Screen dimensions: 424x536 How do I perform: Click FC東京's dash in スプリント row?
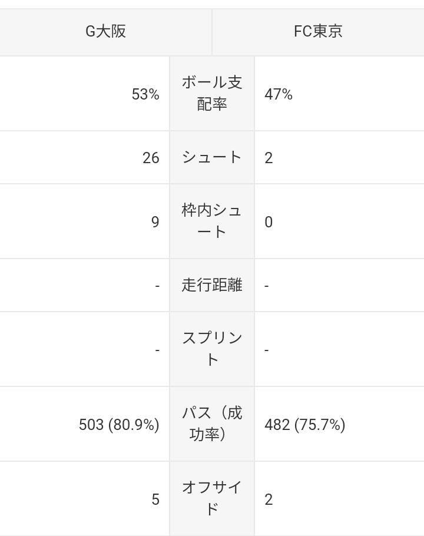tap(267, 350)
